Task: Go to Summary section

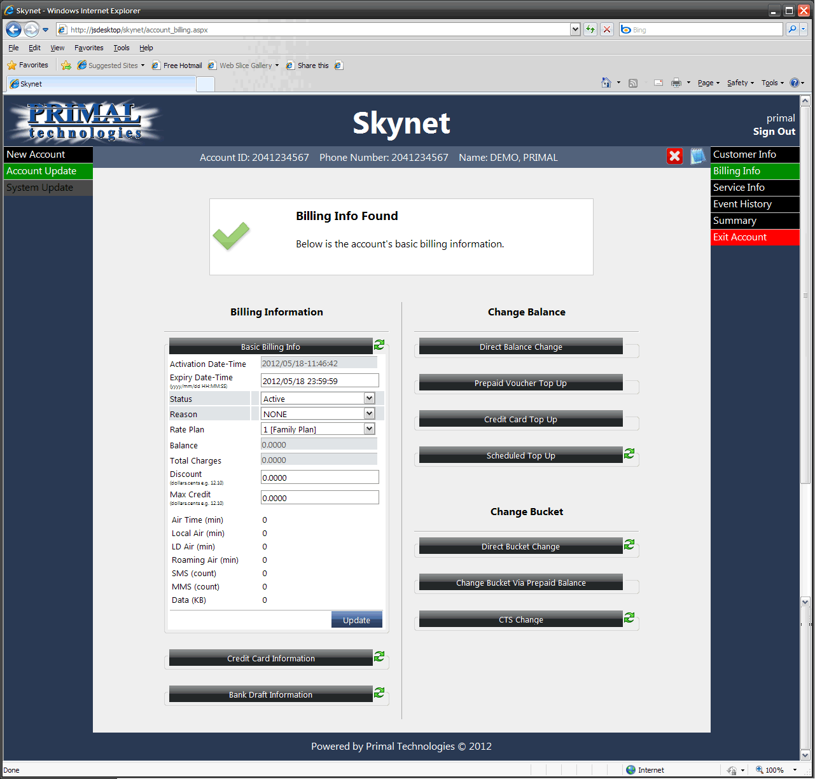Action: [755, 221]
